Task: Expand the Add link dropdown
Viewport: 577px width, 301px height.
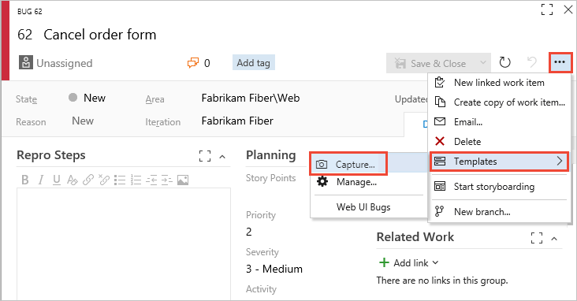Action: 435,262
